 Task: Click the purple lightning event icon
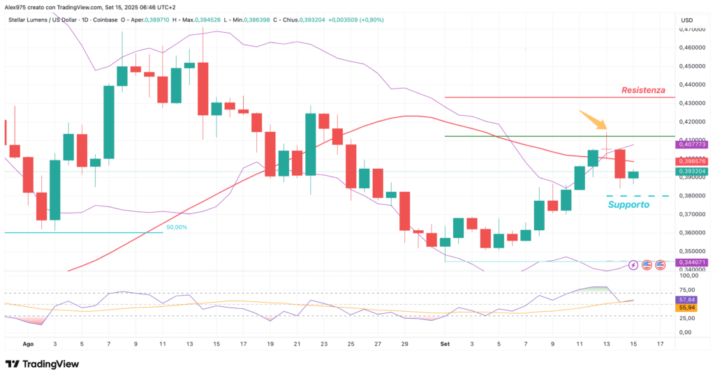click(x=633, y=264)
